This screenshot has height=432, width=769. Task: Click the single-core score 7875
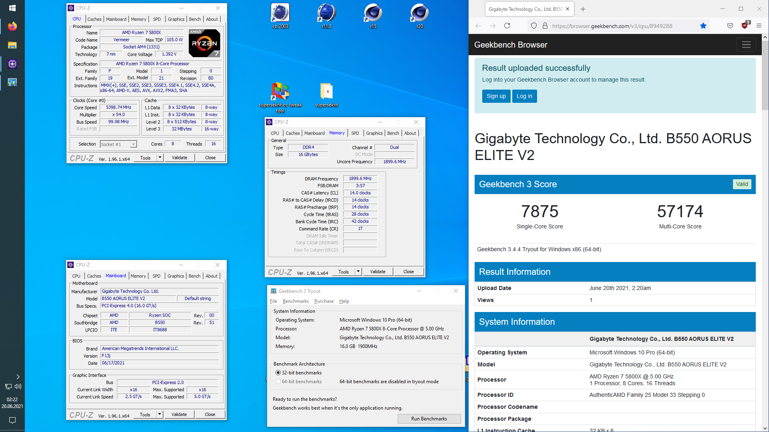pyautogui.click(x=540, y=211)
